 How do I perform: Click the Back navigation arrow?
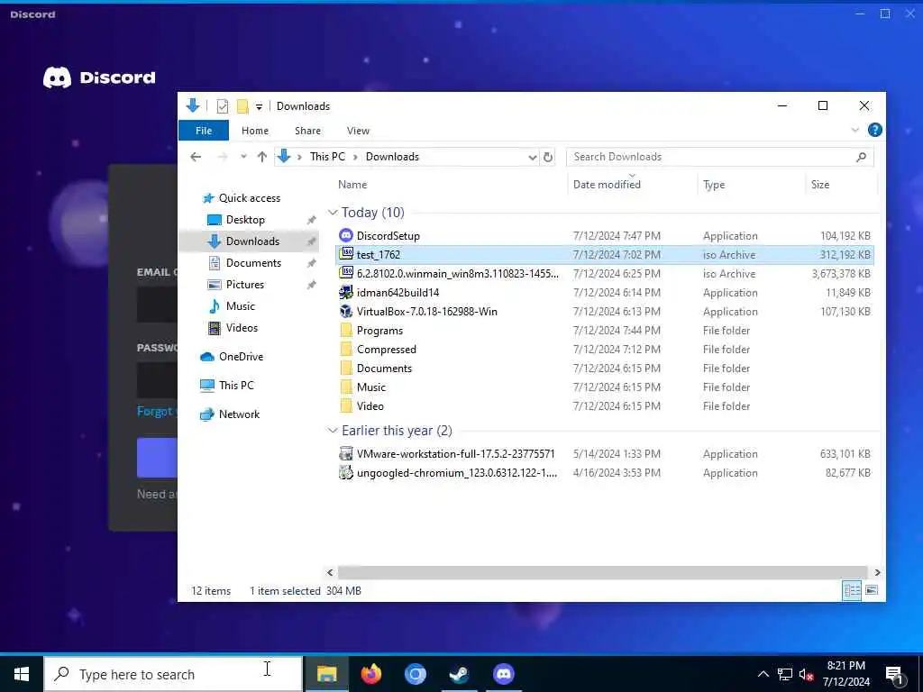tap(196, 157)
